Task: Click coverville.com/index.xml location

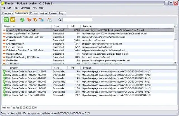Action: [93, 40]
